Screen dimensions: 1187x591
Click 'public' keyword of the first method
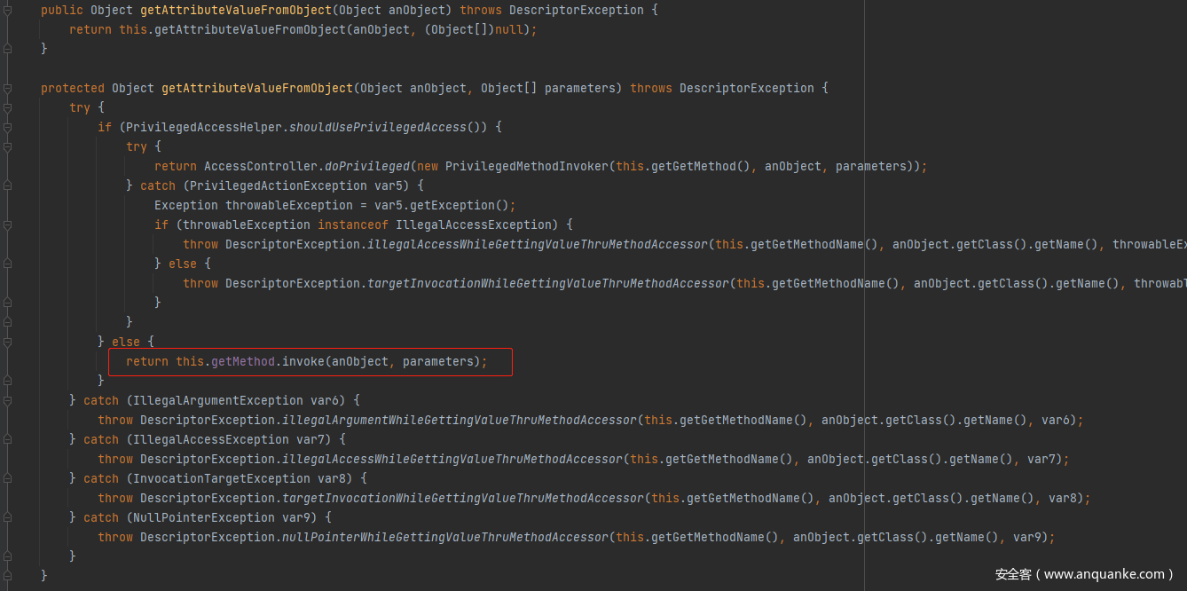(x=62, y=10)
